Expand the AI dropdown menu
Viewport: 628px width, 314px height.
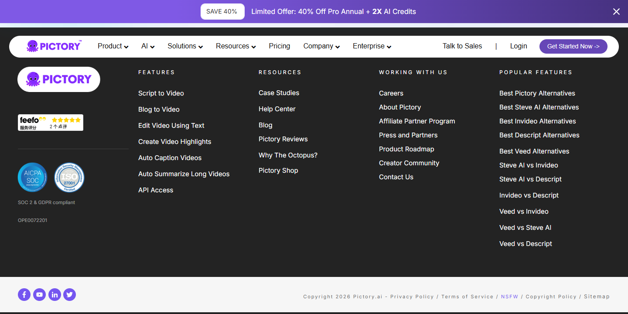click(x=148, y=46)
